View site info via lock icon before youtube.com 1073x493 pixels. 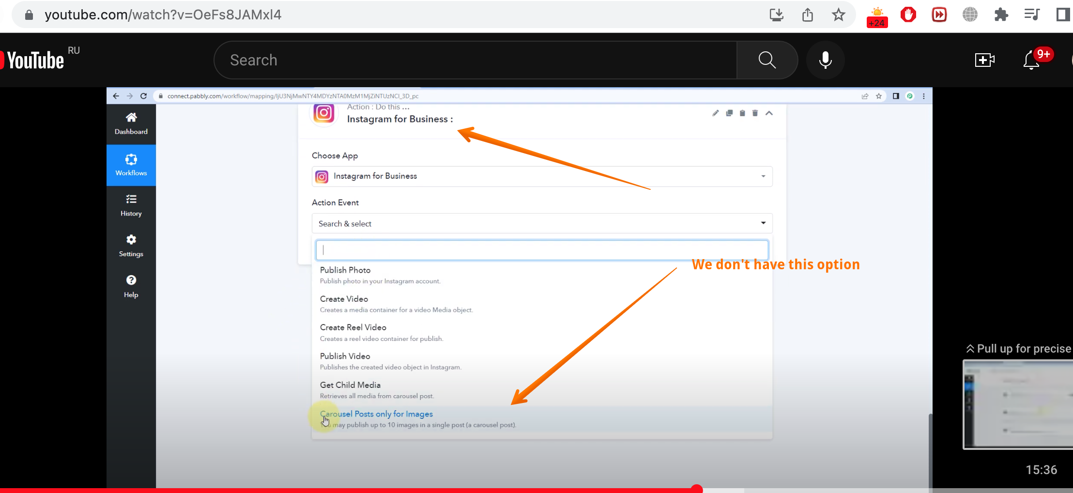[x=29, y=15]
